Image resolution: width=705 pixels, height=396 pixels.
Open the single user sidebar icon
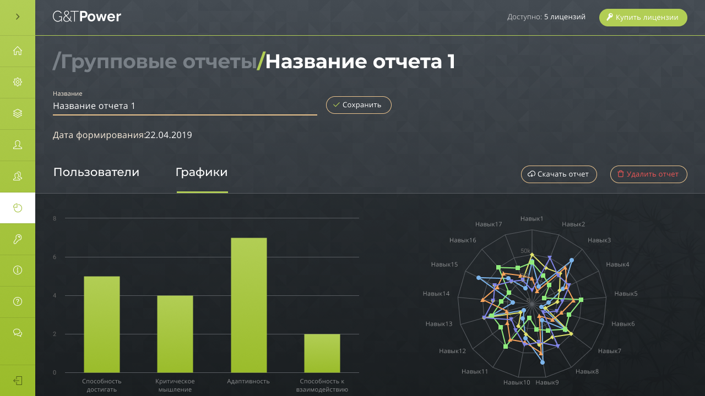pos(18,145)
